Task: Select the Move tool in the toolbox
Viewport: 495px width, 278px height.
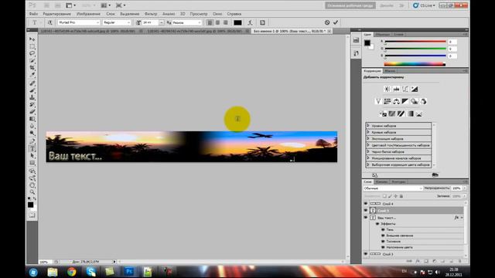Action: [32, 39]
